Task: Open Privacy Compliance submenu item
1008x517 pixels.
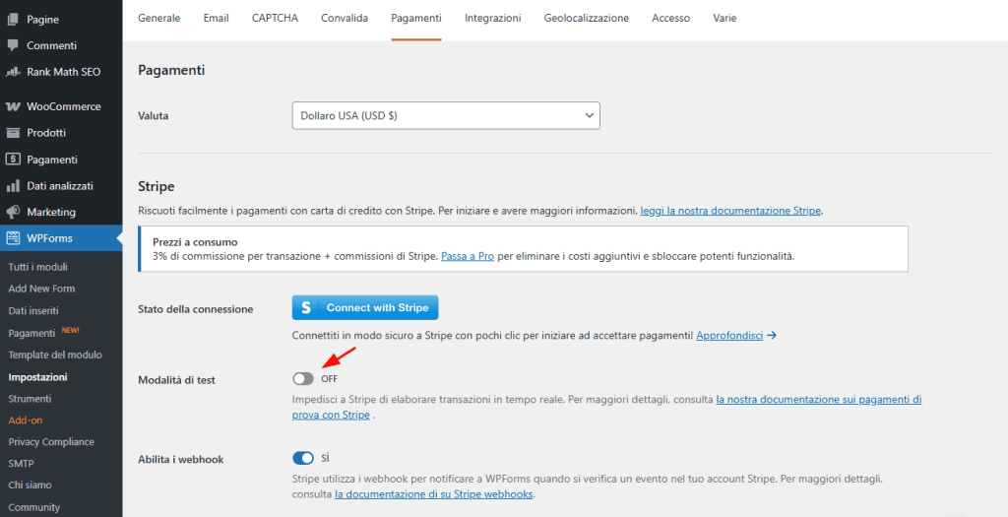Action: tap(51, 442)
